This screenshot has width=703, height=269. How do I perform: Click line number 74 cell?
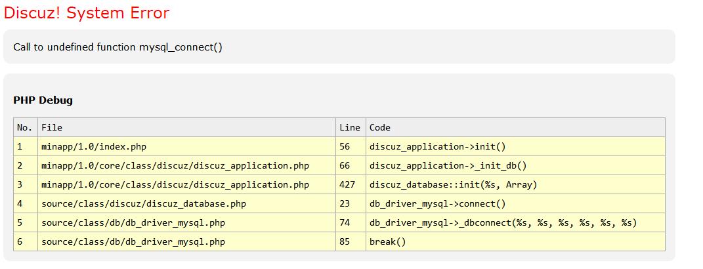pyautogui.click(x=351, y=223)
